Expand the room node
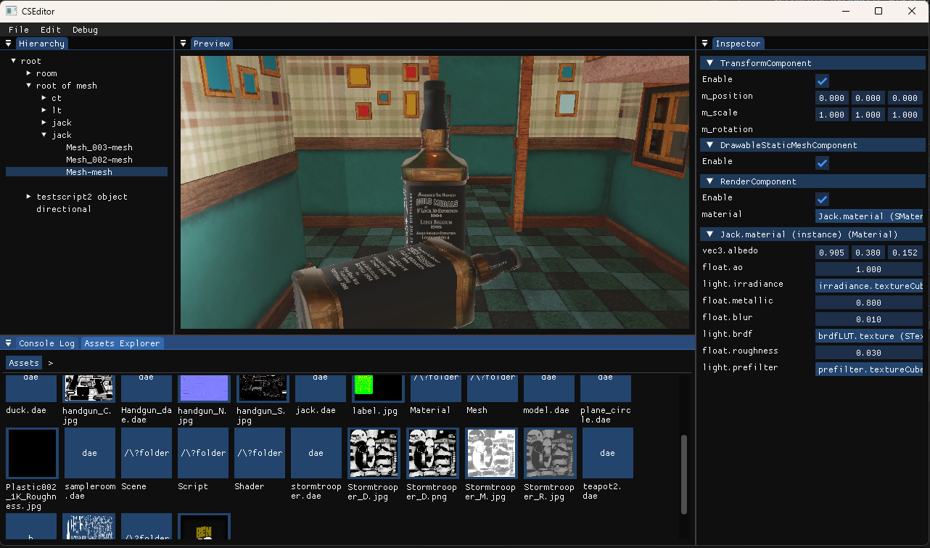This screenshot has height=548, width=930. click(x=29, y=73)
